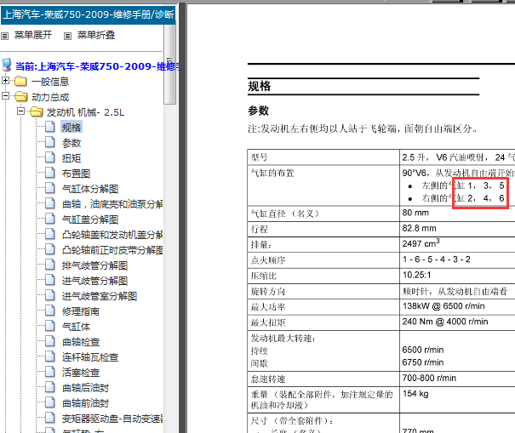Click the page icon beside 规格

pos(50,127)
